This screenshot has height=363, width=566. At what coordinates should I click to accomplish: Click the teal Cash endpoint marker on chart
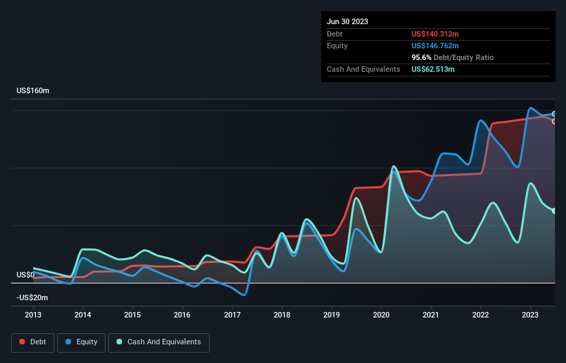(554, 210)
